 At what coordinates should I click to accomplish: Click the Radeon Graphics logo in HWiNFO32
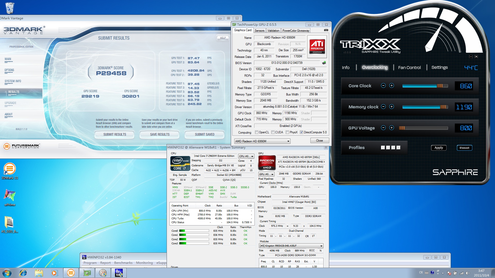pos(267,163)
